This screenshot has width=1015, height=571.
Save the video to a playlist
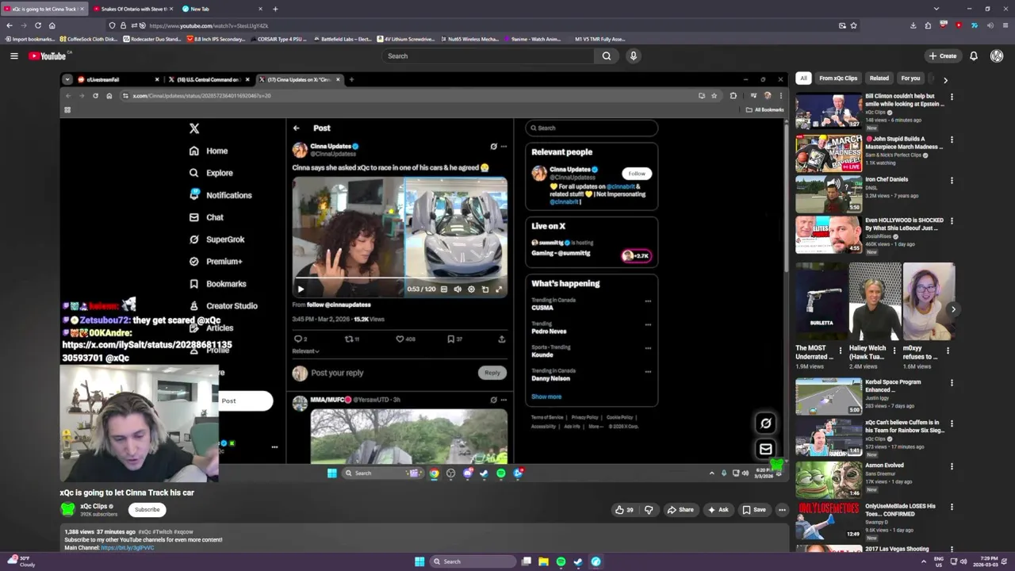pyautogui.click(x=754, y=510)
